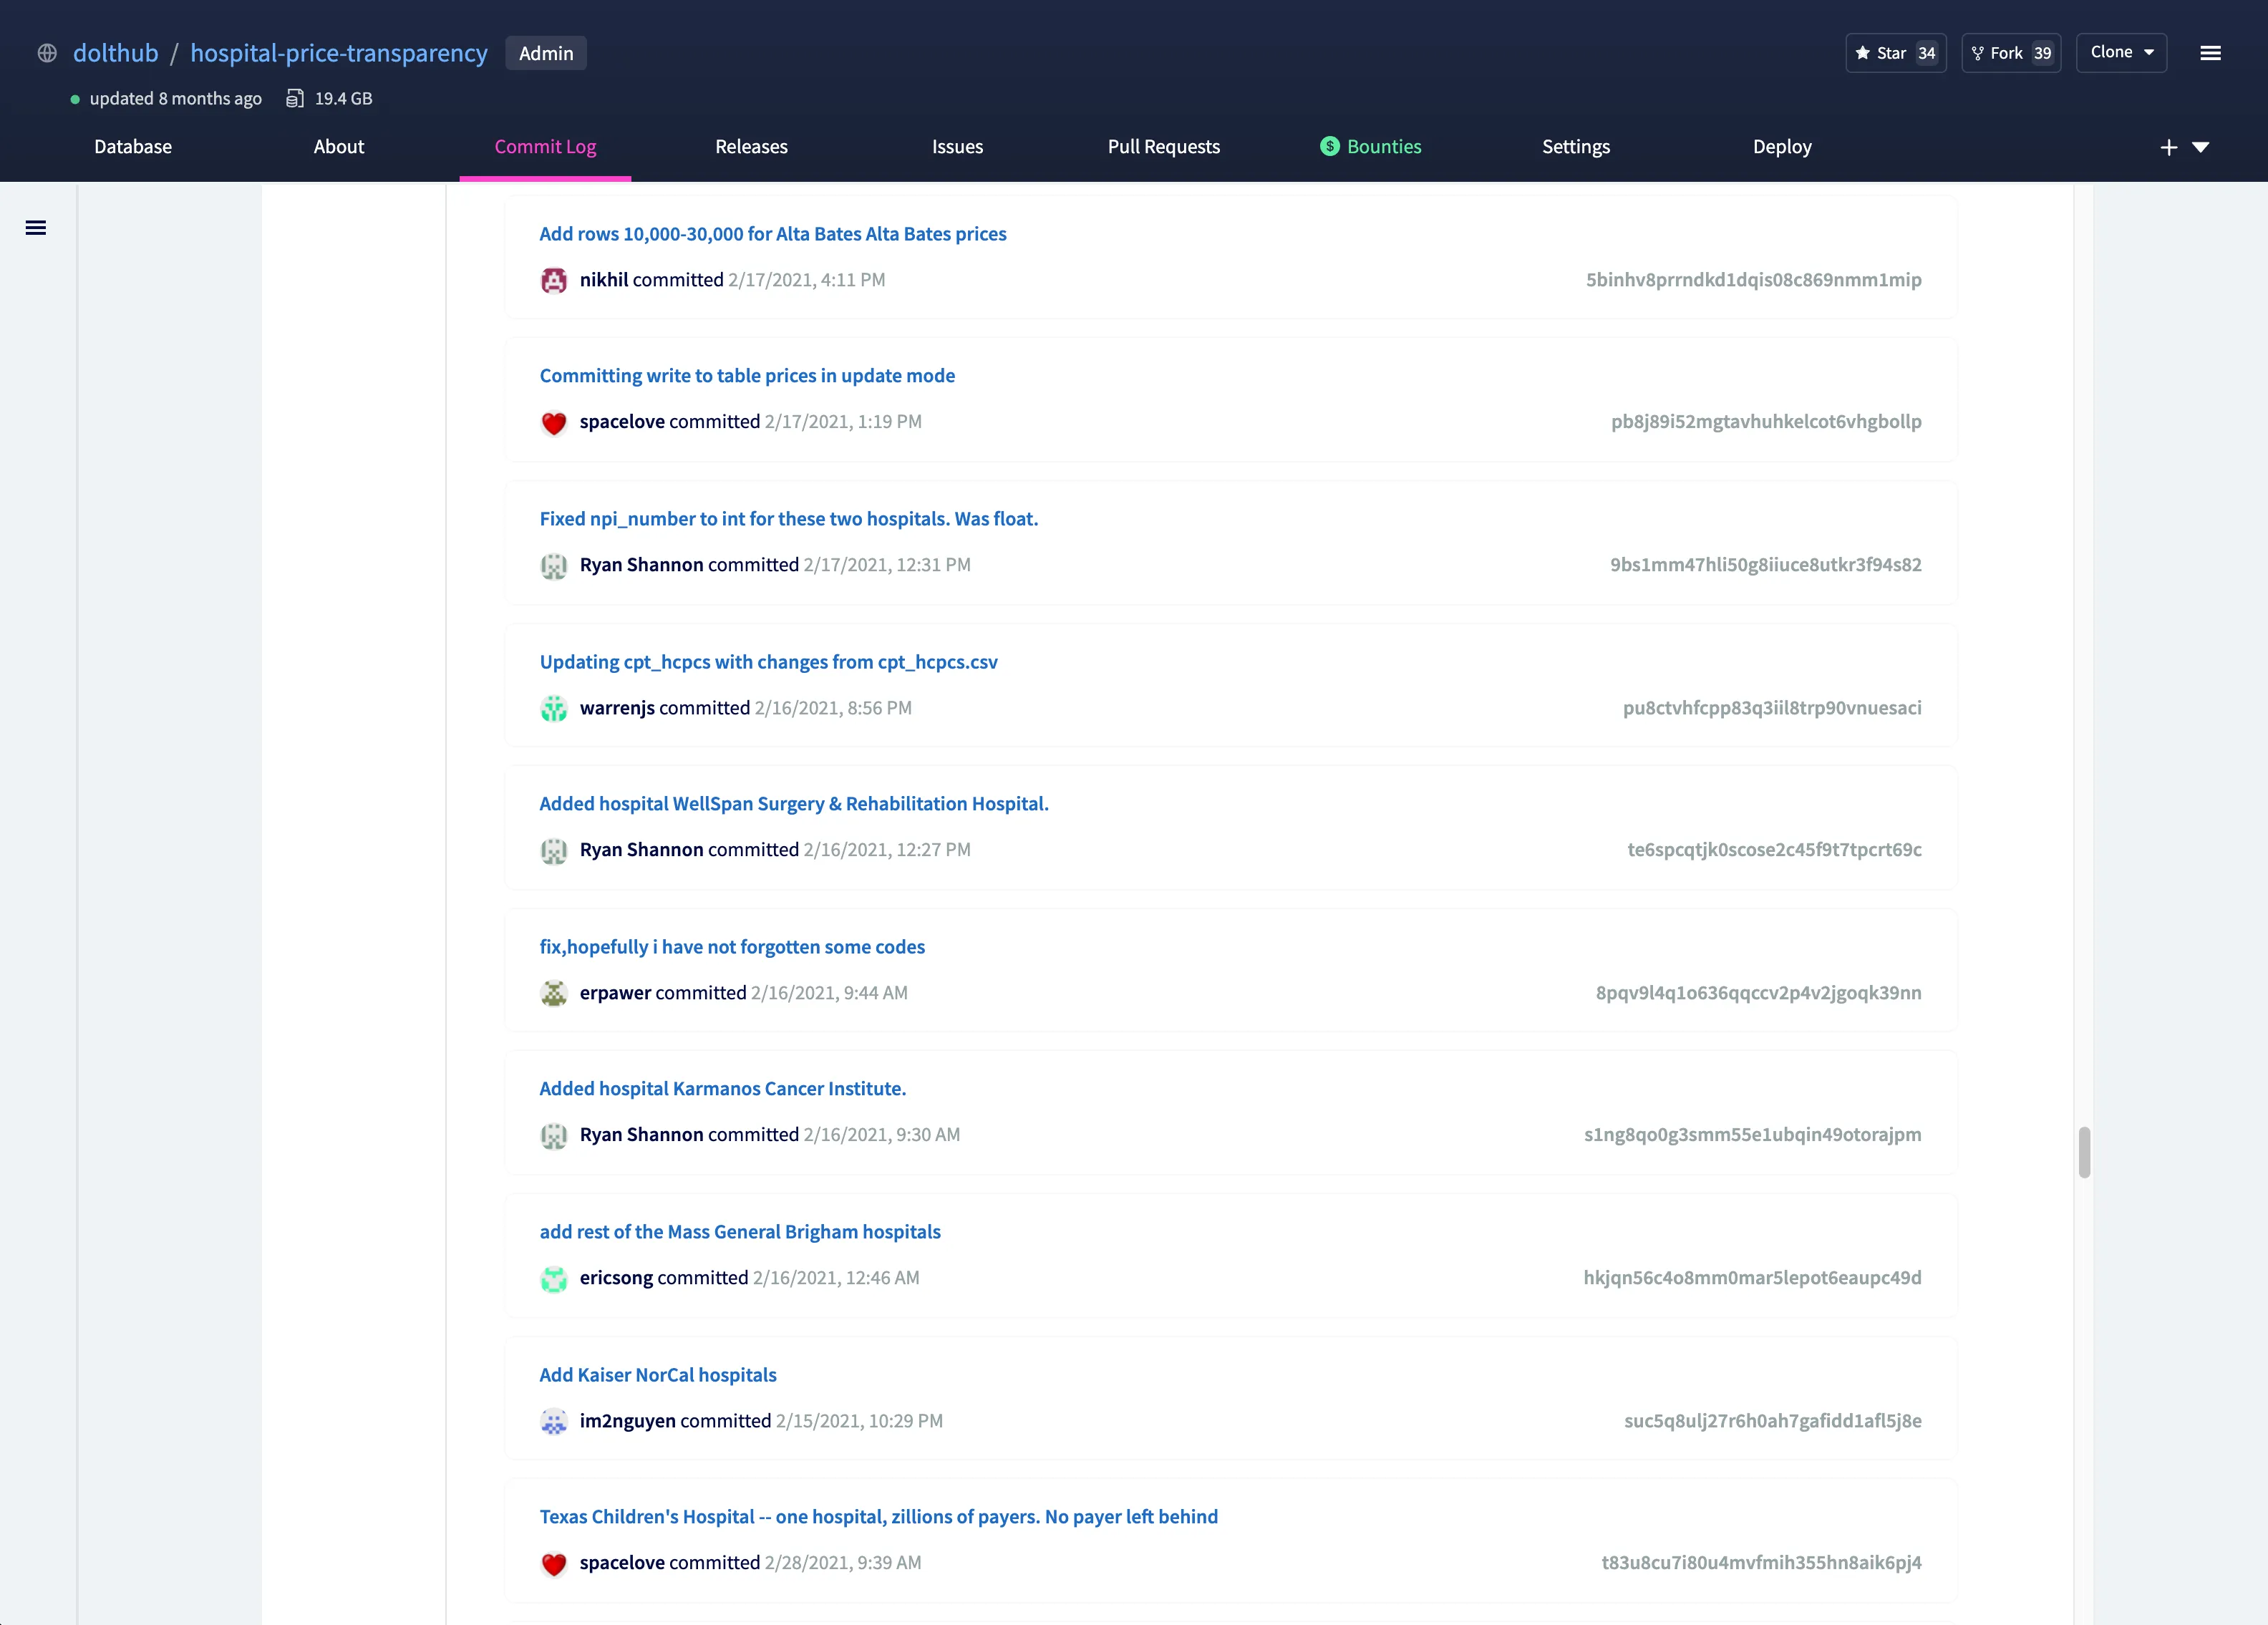Click nikhil's avatar icon
2268x1625 pixels.
tap(553, 280)
